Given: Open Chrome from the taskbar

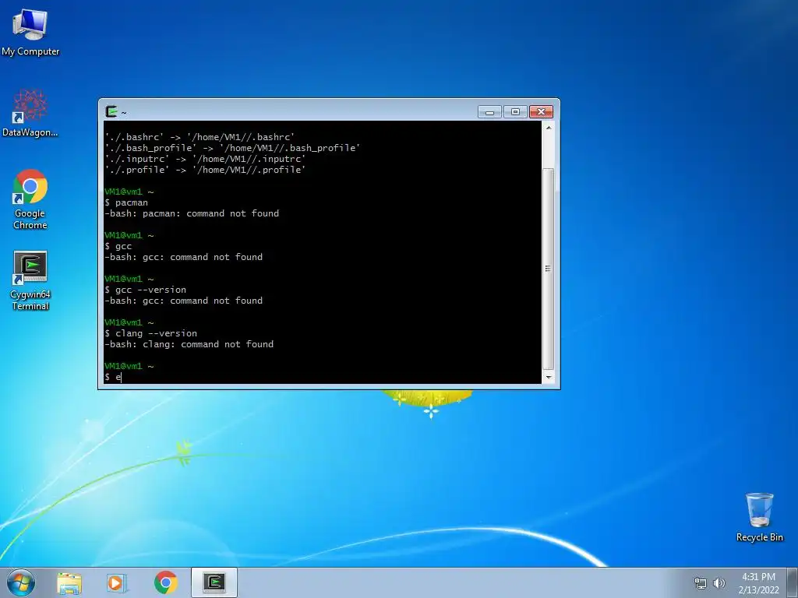Looking at the screenshot, I should click(x=165, y=582).
